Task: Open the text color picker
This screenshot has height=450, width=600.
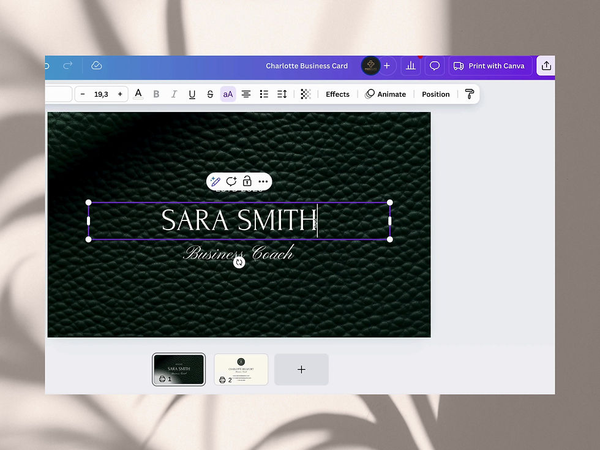Action: click(138, 94)
